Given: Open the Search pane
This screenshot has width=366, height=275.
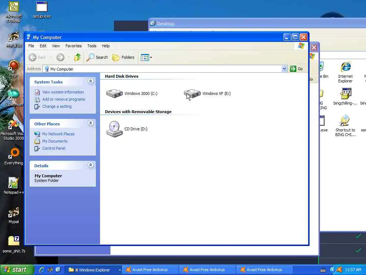Looking at the screenshot, I should point(97,57).
